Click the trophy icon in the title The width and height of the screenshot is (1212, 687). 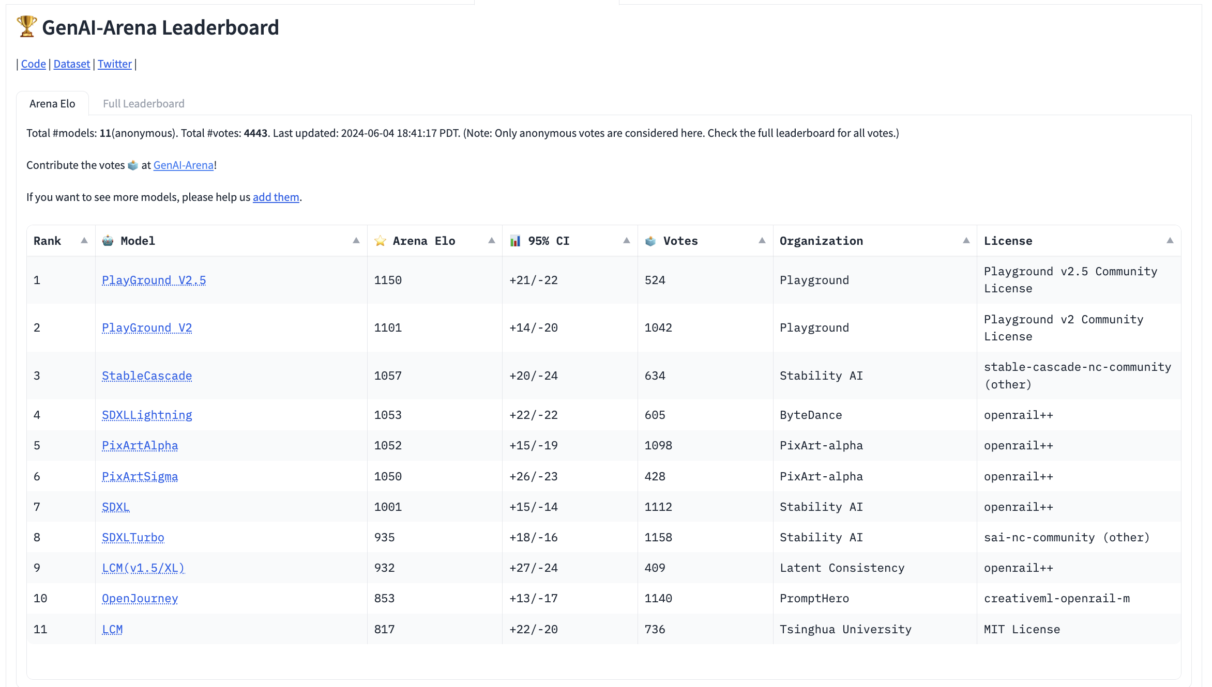(x=27, y=27)
